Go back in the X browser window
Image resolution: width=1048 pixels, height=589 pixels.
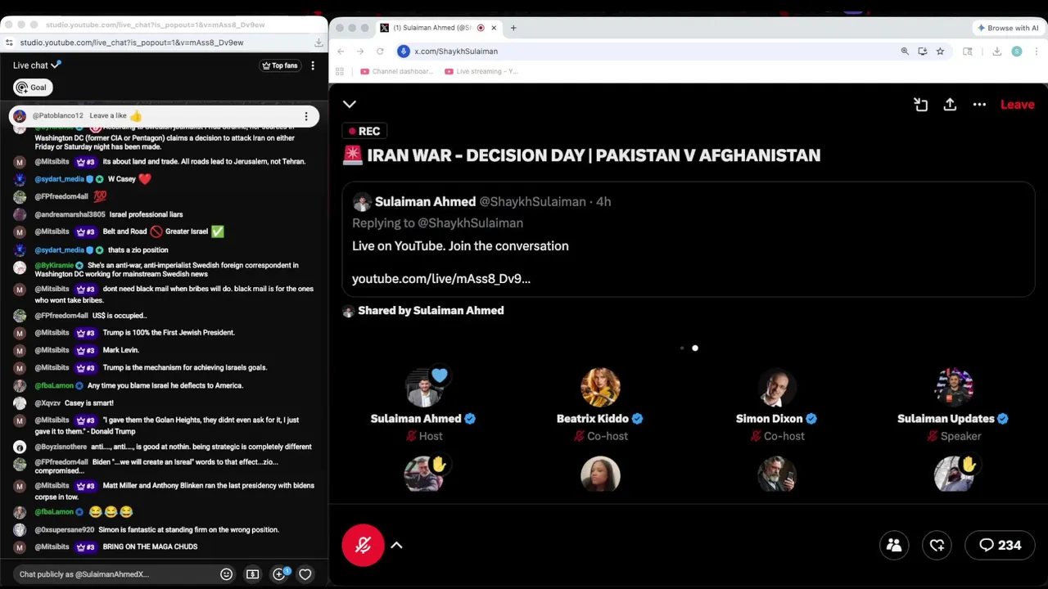pyautogui.click(x=341, y=52)
